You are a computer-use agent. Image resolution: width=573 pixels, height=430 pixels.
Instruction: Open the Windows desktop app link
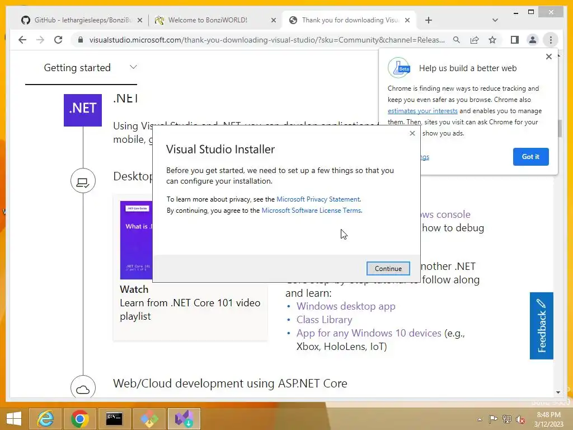click(x=346, y=306)
